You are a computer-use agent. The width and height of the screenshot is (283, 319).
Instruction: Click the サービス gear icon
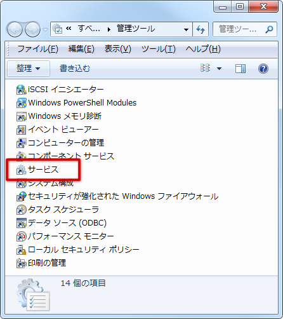22,170
